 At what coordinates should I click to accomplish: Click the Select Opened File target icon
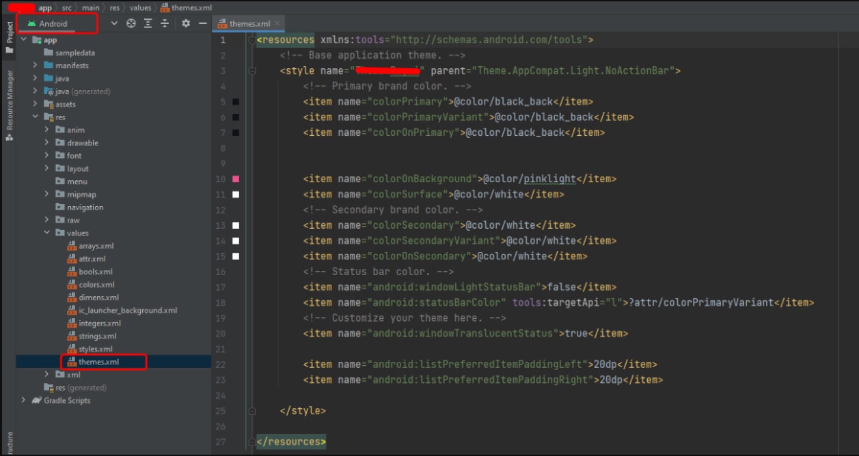(x=131, y=23)
